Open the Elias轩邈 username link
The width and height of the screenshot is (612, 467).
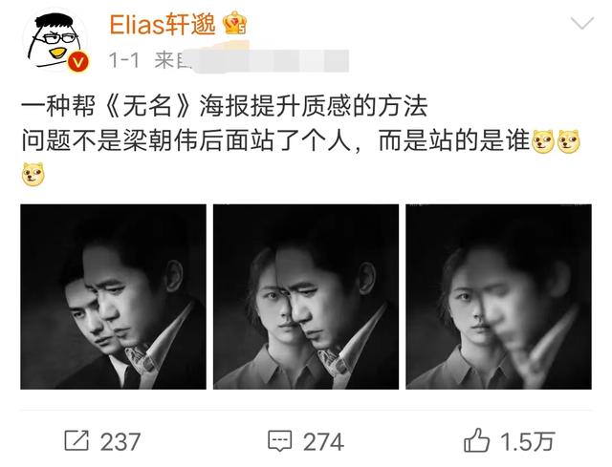[162, 25]
